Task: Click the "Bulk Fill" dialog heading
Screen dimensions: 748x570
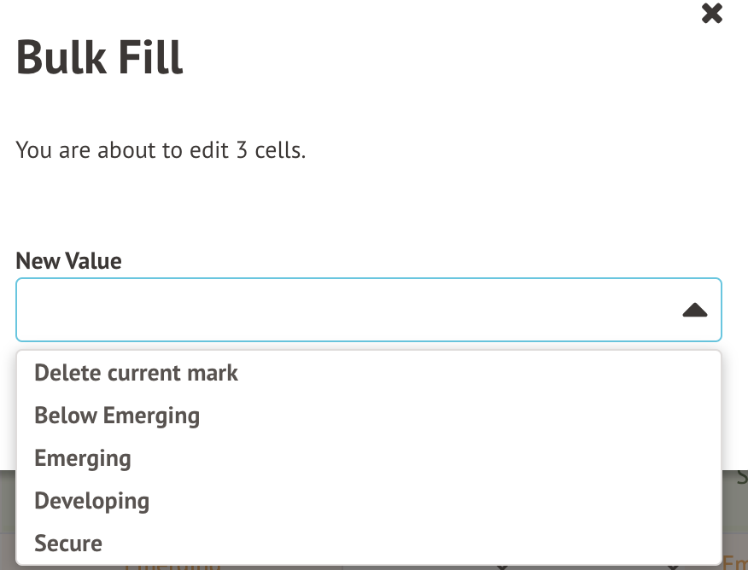Action: click(100, 58)
